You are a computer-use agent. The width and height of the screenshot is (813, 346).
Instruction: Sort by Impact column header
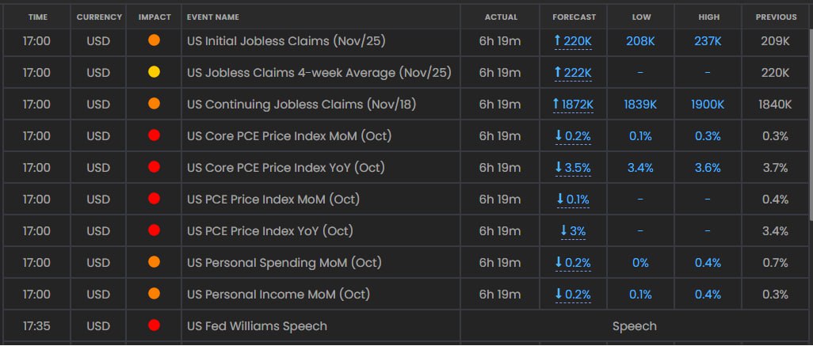click(154, 17)
